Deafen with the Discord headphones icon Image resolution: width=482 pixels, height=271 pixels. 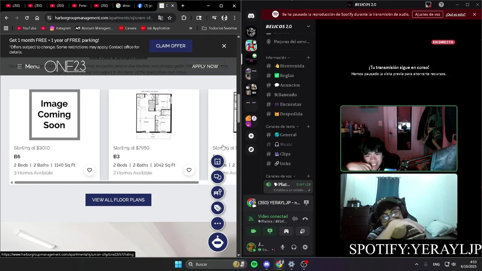pos(294,247)
